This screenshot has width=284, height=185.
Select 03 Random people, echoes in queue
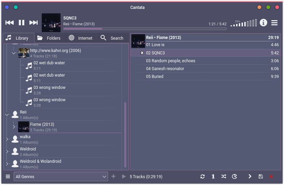click(206, 61)
